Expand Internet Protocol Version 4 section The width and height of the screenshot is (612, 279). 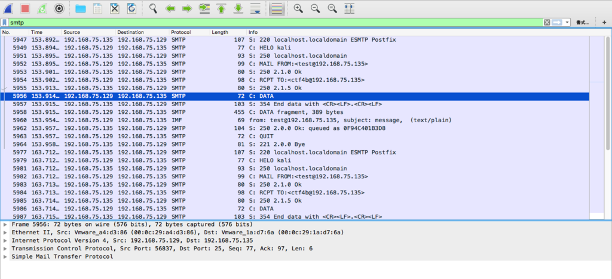[x=5, y=240]
